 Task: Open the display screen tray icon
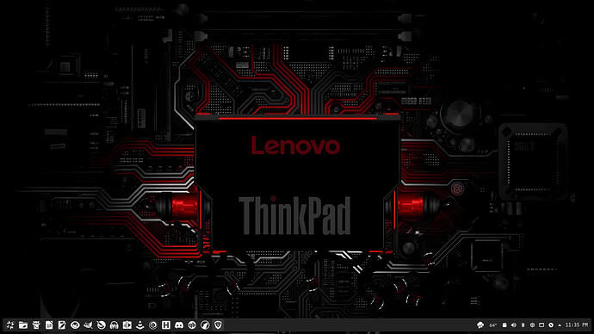[x=541, y=325]
